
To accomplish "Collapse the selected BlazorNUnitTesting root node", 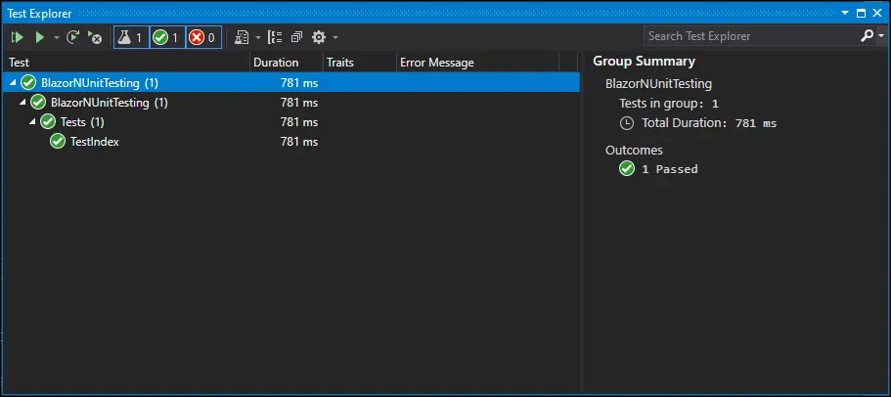I will coord(13,83).
